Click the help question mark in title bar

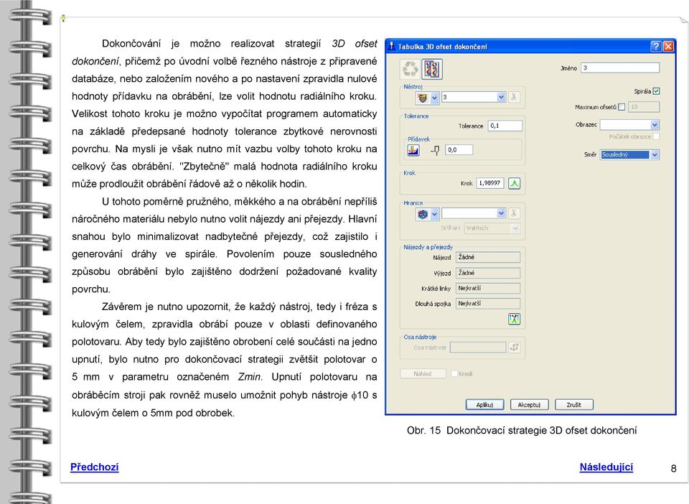[x=655, y=46]
